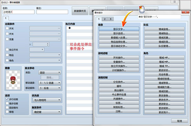The height and width of the screenshot is (126, 191).
Task: Expand the 移动速度 dropdown
Action: [x=50, y=83]
